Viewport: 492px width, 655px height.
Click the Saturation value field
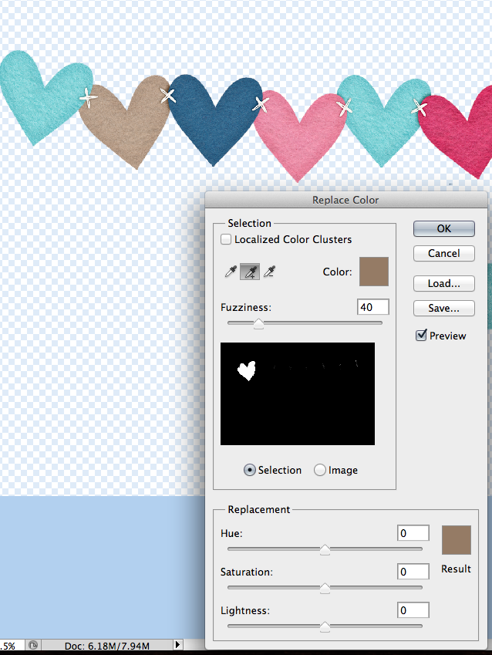coord(413,572)
